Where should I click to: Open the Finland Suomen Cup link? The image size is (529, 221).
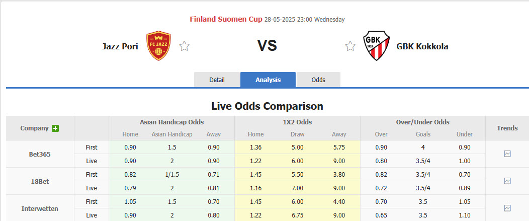pos(226,19)
